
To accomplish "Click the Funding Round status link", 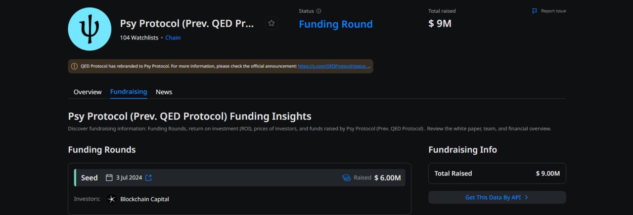I will tap(335, 24).
